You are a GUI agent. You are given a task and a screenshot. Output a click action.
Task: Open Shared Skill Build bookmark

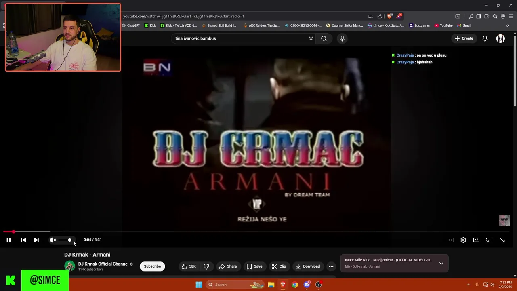tap(219, 25)
